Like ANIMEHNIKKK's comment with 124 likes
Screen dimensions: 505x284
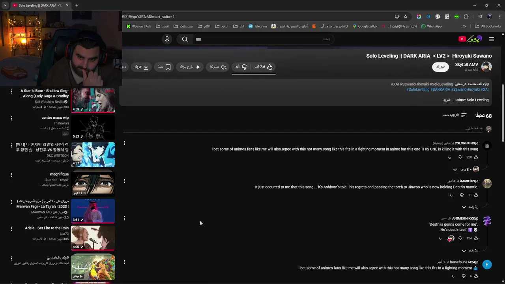click(x=476, y=238)
